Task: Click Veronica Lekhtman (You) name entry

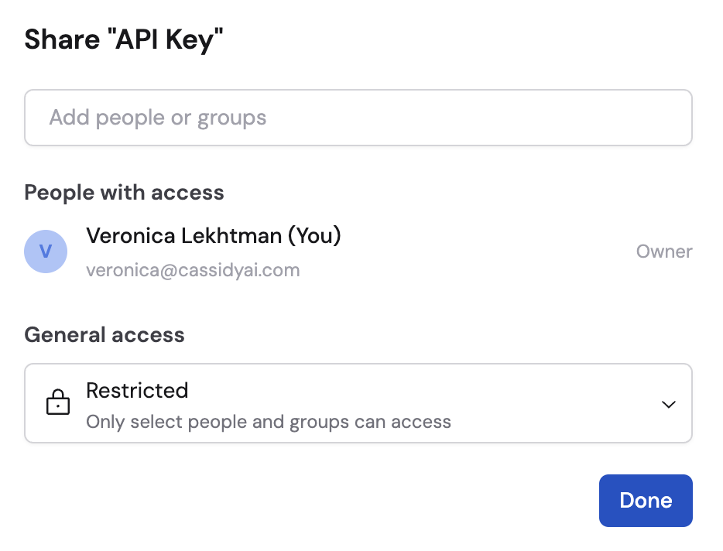Action: 214,235
